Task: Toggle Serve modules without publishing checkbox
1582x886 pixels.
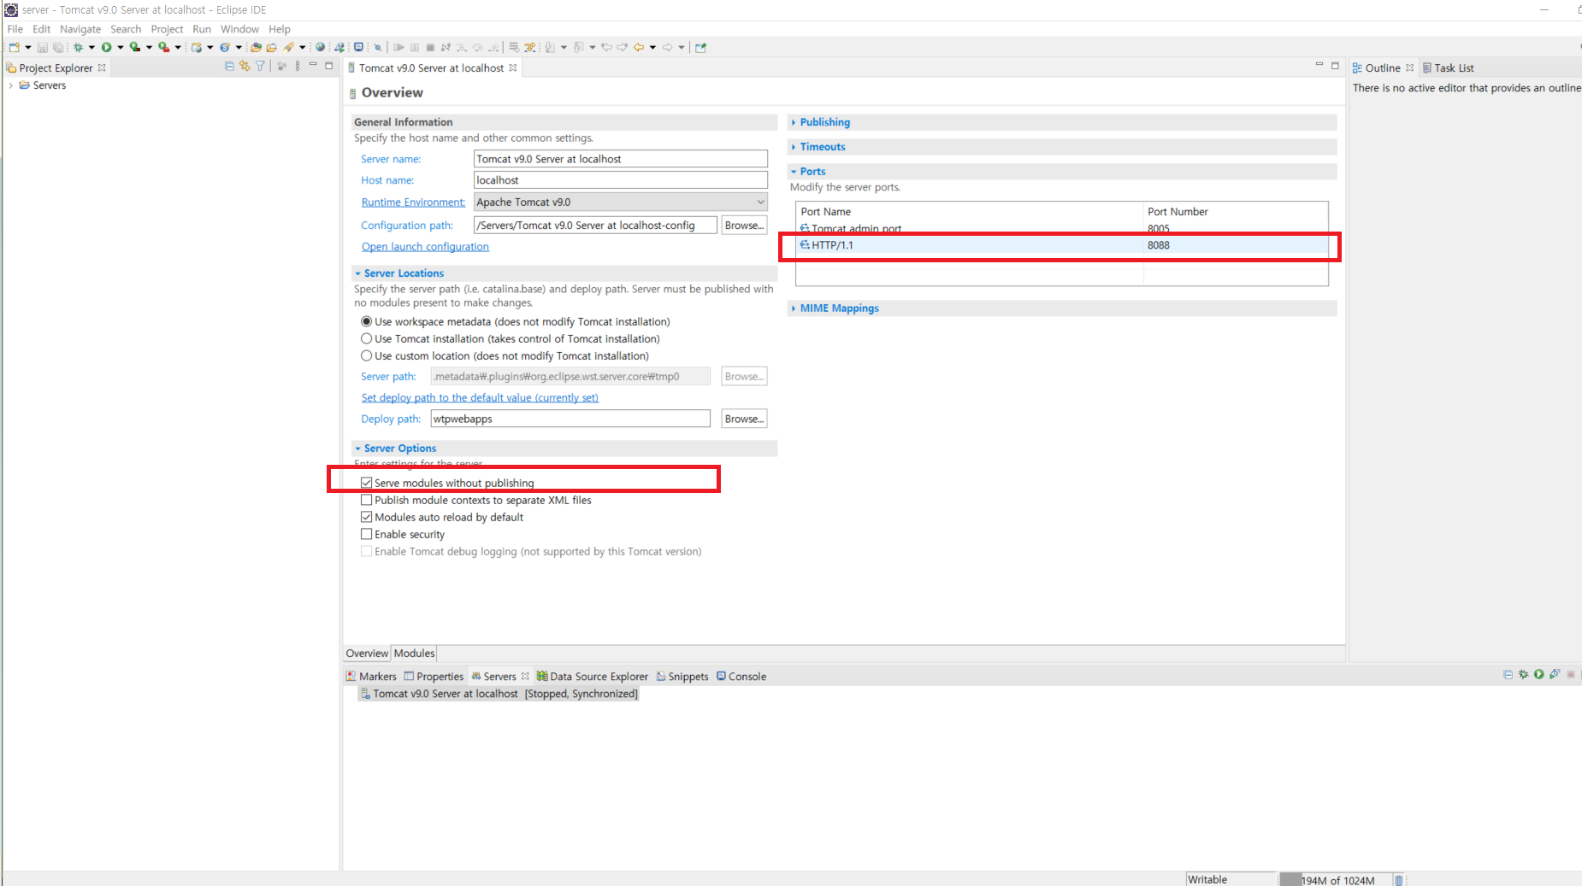Action: [367, 483]
